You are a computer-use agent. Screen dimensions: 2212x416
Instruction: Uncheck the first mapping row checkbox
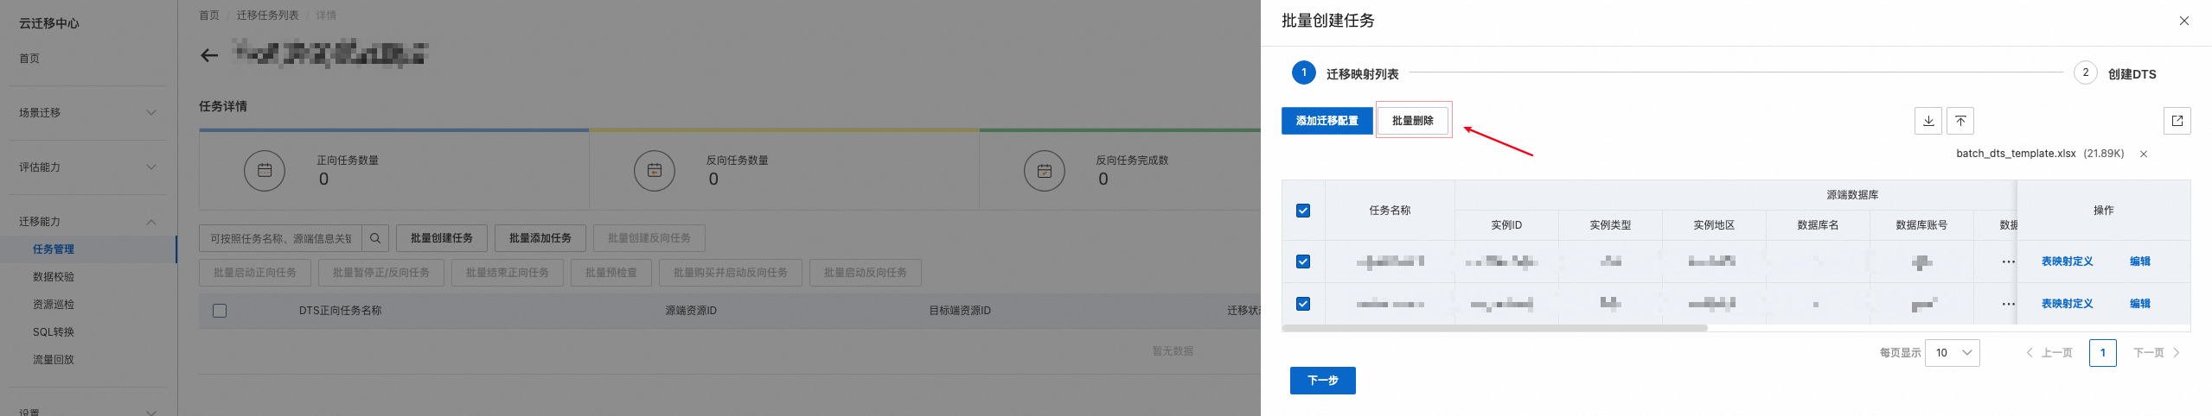pyautogui.click(x=1303, y=262)
